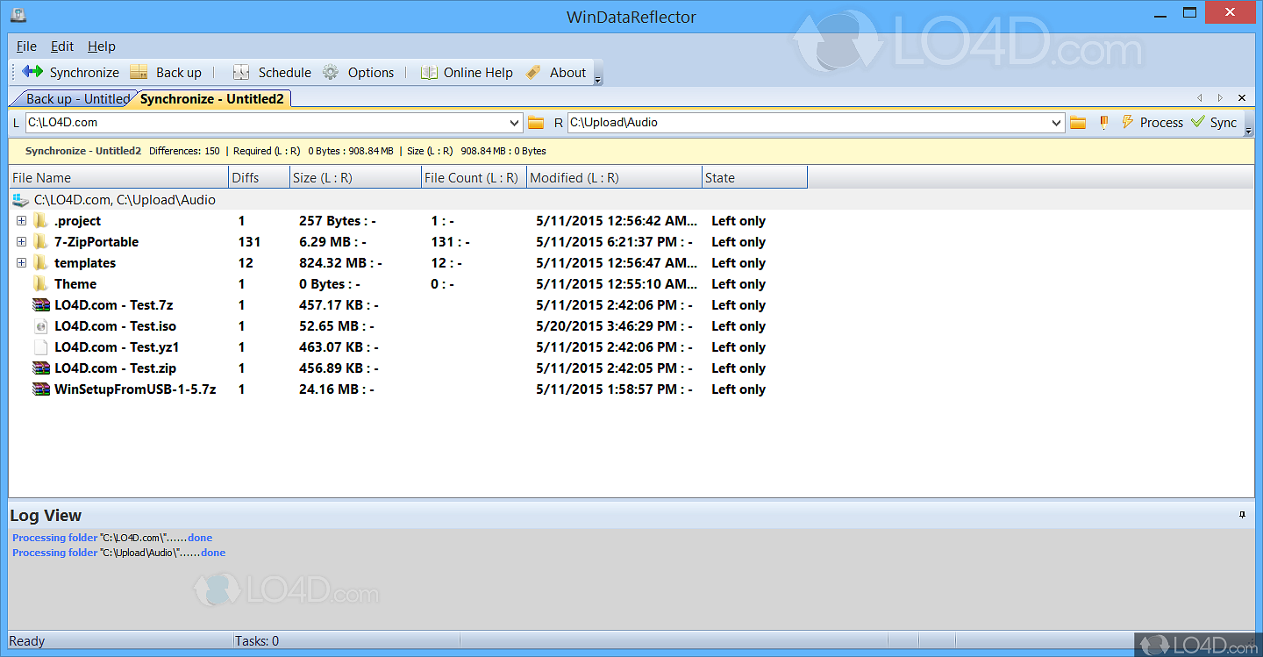Browse right path with the folder icon
This screenshot has height=657, width=1263.
tap(1077, 122)
